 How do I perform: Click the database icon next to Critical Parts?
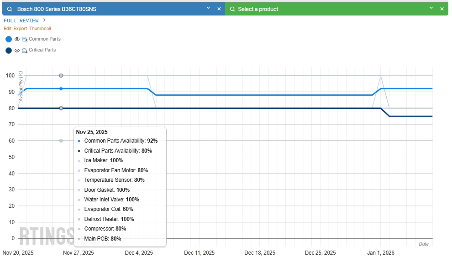pos(25,51)
